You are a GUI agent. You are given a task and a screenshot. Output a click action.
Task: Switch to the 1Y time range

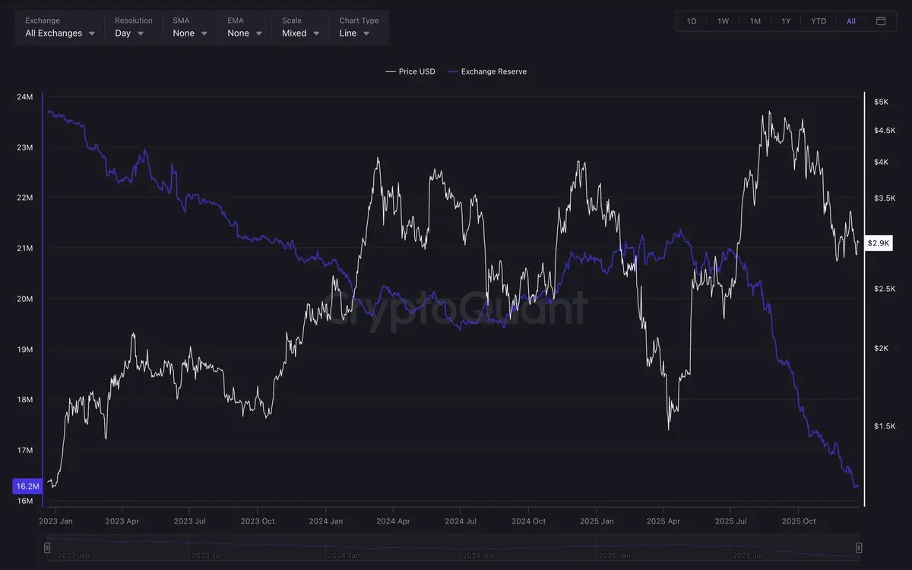click(x=786, y=21)
